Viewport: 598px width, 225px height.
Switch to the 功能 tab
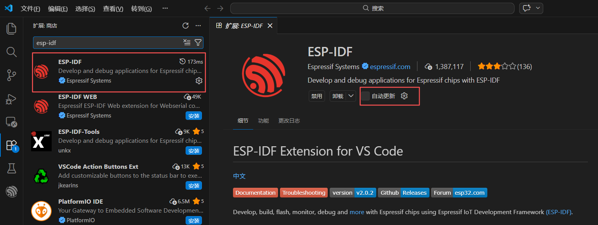coord(263,121)
